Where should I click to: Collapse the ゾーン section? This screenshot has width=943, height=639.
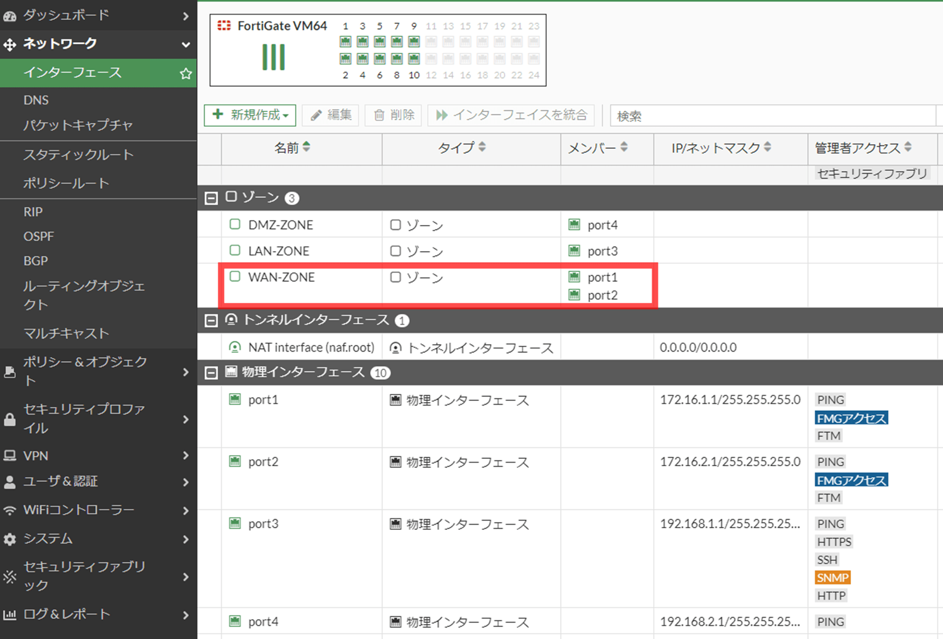(211, 198)
